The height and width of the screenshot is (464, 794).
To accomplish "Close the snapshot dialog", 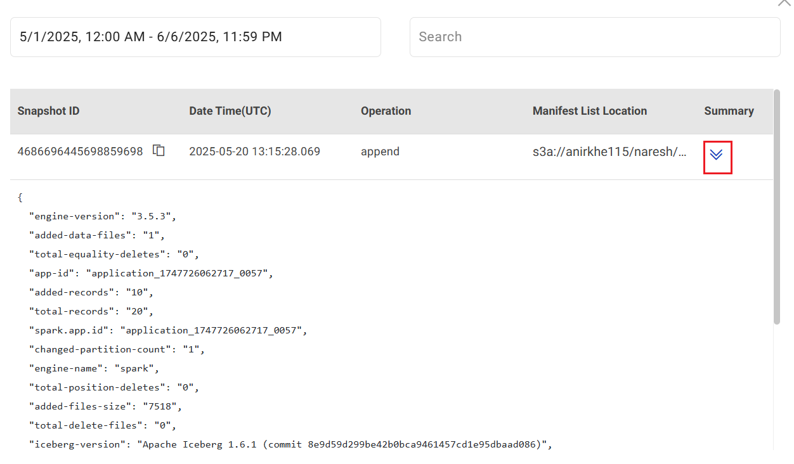I will [784, 2].
